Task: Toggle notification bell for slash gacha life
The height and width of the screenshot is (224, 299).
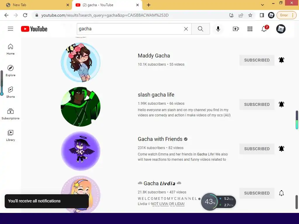Action: [281, 104]
